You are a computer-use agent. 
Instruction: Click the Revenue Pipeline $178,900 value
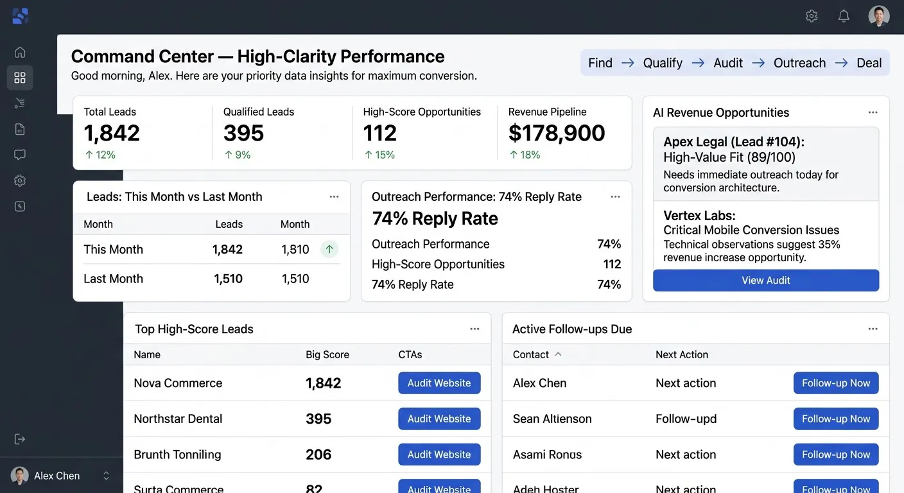(x=557, y=133)
